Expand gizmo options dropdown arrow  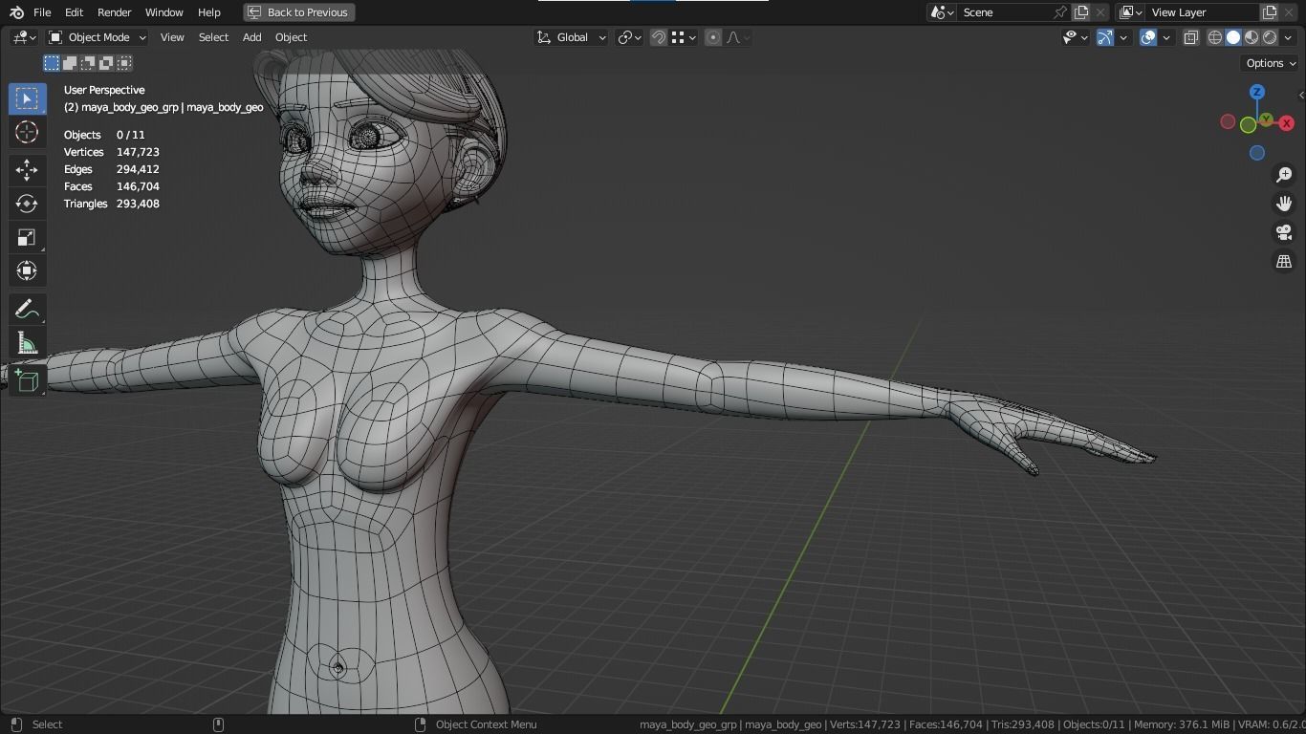(x=1123, y=37)
